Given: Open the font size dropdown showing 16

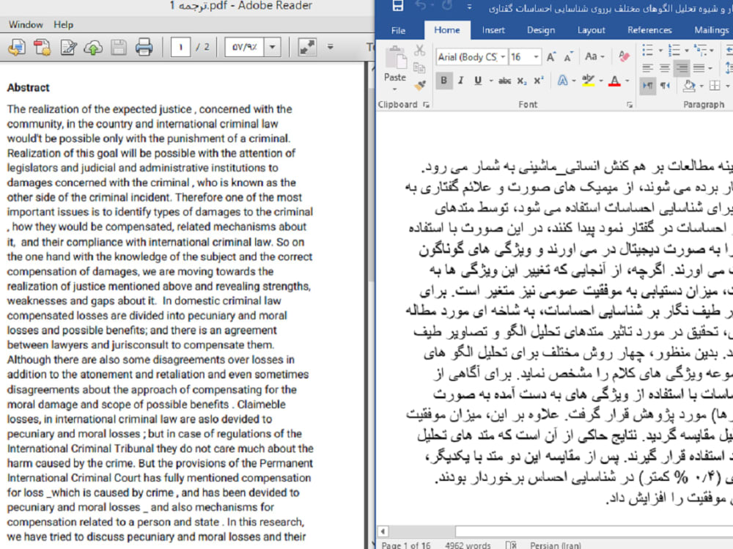Looking at the screenshot, I should (x=536, y=56).
